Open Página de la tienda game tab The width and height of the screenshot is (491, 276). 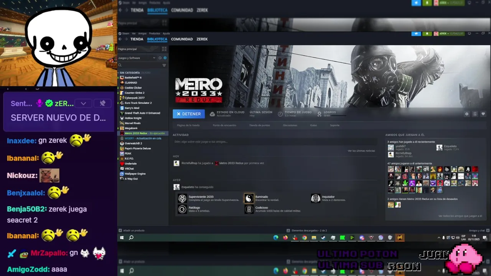(x=188, y=125)
